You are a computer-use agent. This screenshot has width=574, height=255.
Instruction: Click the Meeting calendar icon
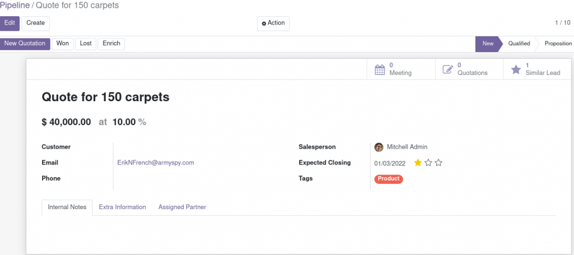[380, 69]
